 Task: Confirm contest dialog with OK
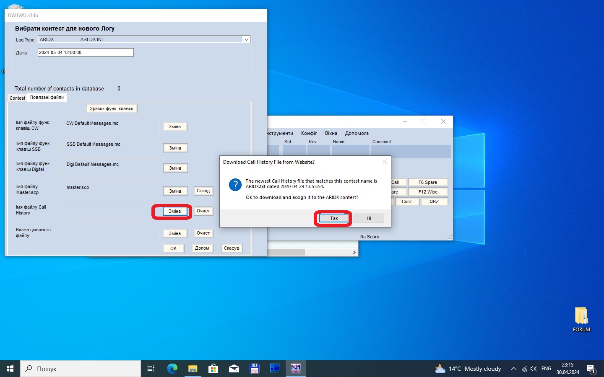pos(174,248)
